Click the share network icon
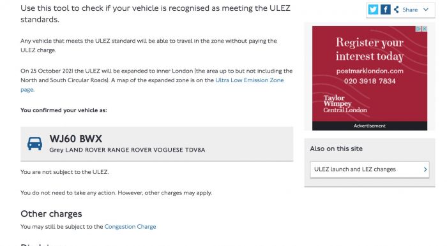Screen dimensions: 447x246 pos(397,10)
